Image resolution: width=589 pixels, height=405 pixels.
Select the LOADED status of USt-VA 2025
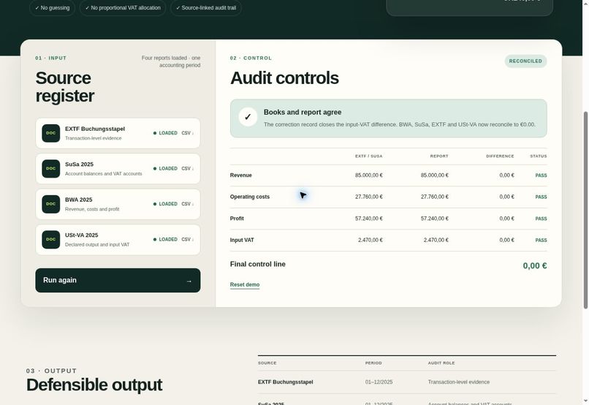point(165,239)
